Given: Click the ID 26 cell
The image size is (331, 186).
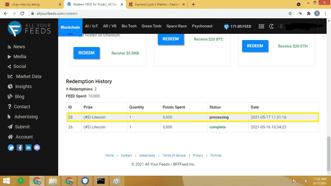Looking at the screenshot, I should (x=74, y=127).
